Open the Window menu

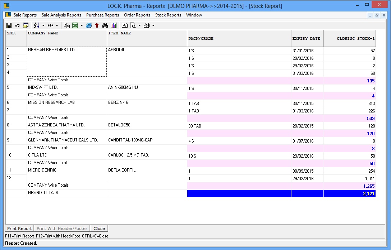click(x=194, y=15)
